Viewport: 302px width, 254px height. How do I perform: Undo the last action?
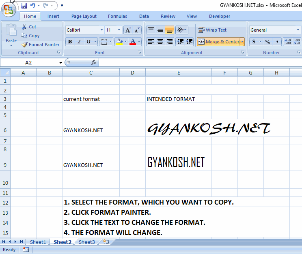[x=33, y=6]
